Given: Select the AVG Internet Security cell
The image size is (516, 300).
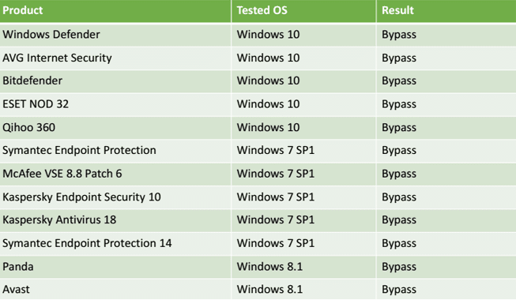Looking at the screenshot, I should coord(115,58).
